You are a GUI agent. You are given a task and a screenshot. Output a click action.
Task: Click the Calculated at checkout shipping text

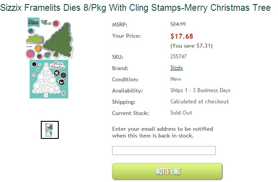[200, 102]
